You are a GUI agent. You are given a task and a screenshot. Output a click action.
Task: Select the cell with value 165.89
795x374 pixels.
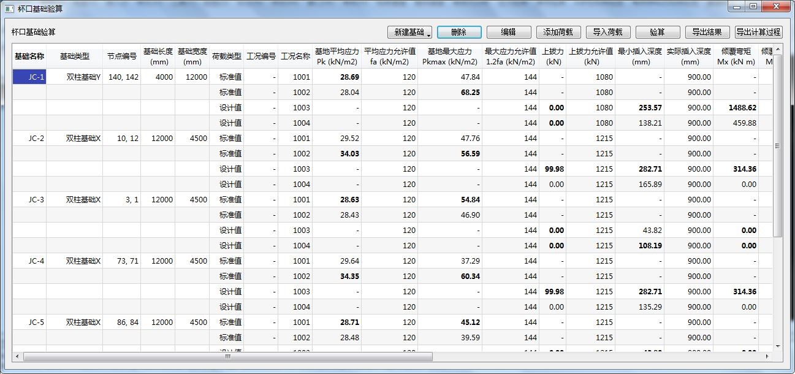tap(639, 185)
